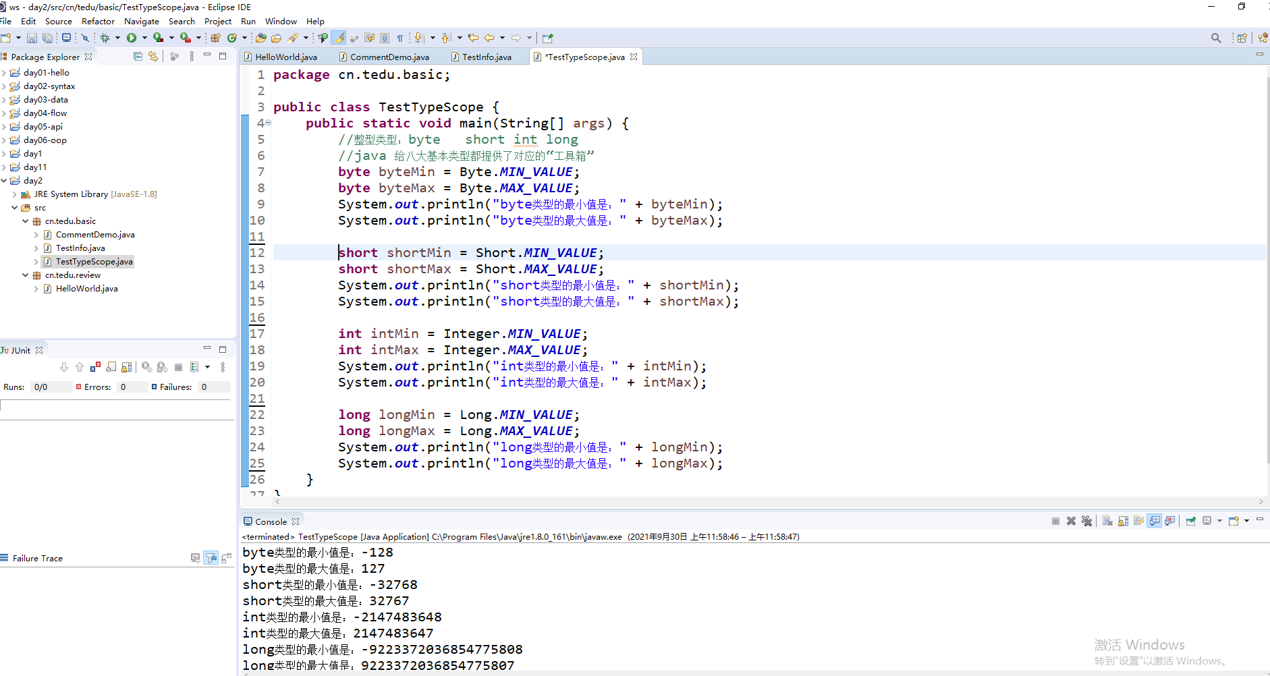Expand JRE System Library node

(x=15, y=194)
